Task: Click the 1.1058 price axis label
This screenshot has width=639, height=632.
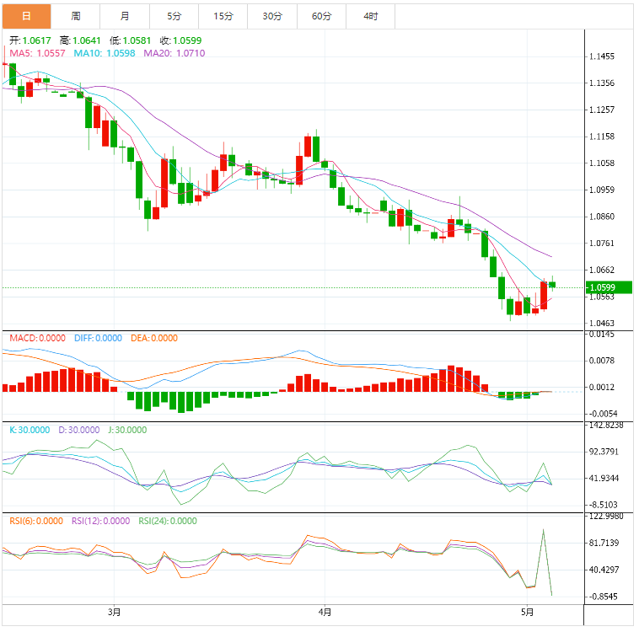Action: (x=602, y=163)
